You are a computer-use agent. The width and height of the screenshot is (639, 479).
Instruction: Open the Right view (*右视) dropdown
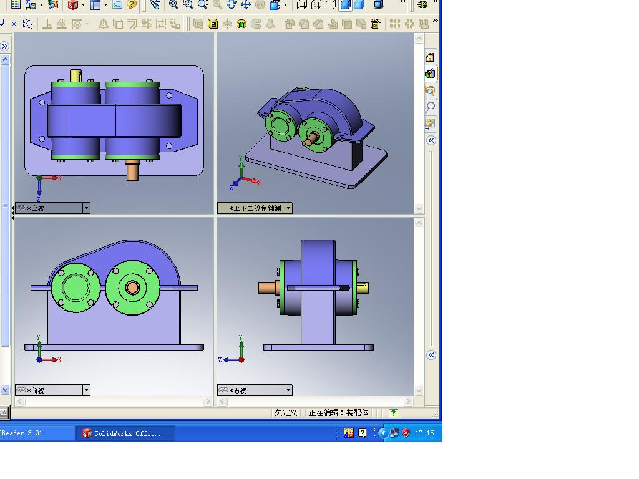[x=288, y=390]
